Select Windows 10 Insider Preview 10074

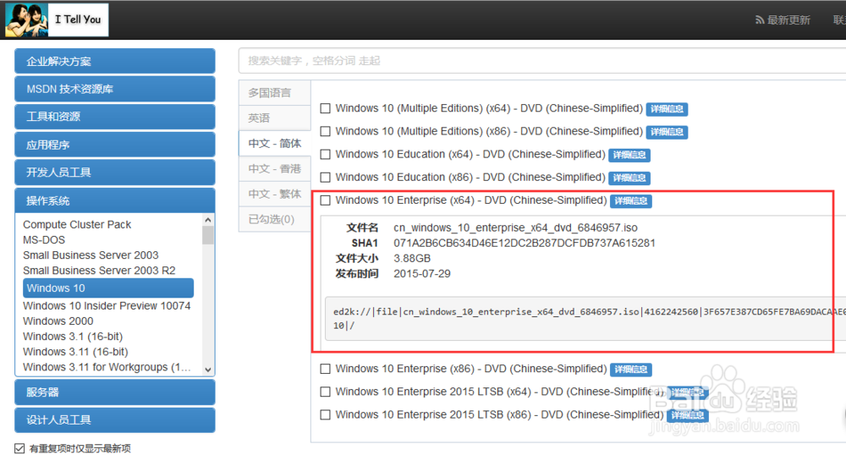[107, 305]
